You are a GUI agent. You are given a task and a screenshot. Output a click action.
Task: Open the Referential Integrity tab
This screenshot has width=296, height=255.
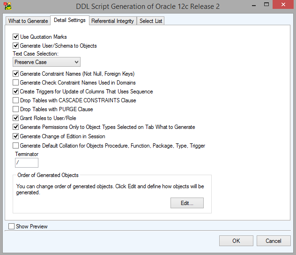pos(112,21)
